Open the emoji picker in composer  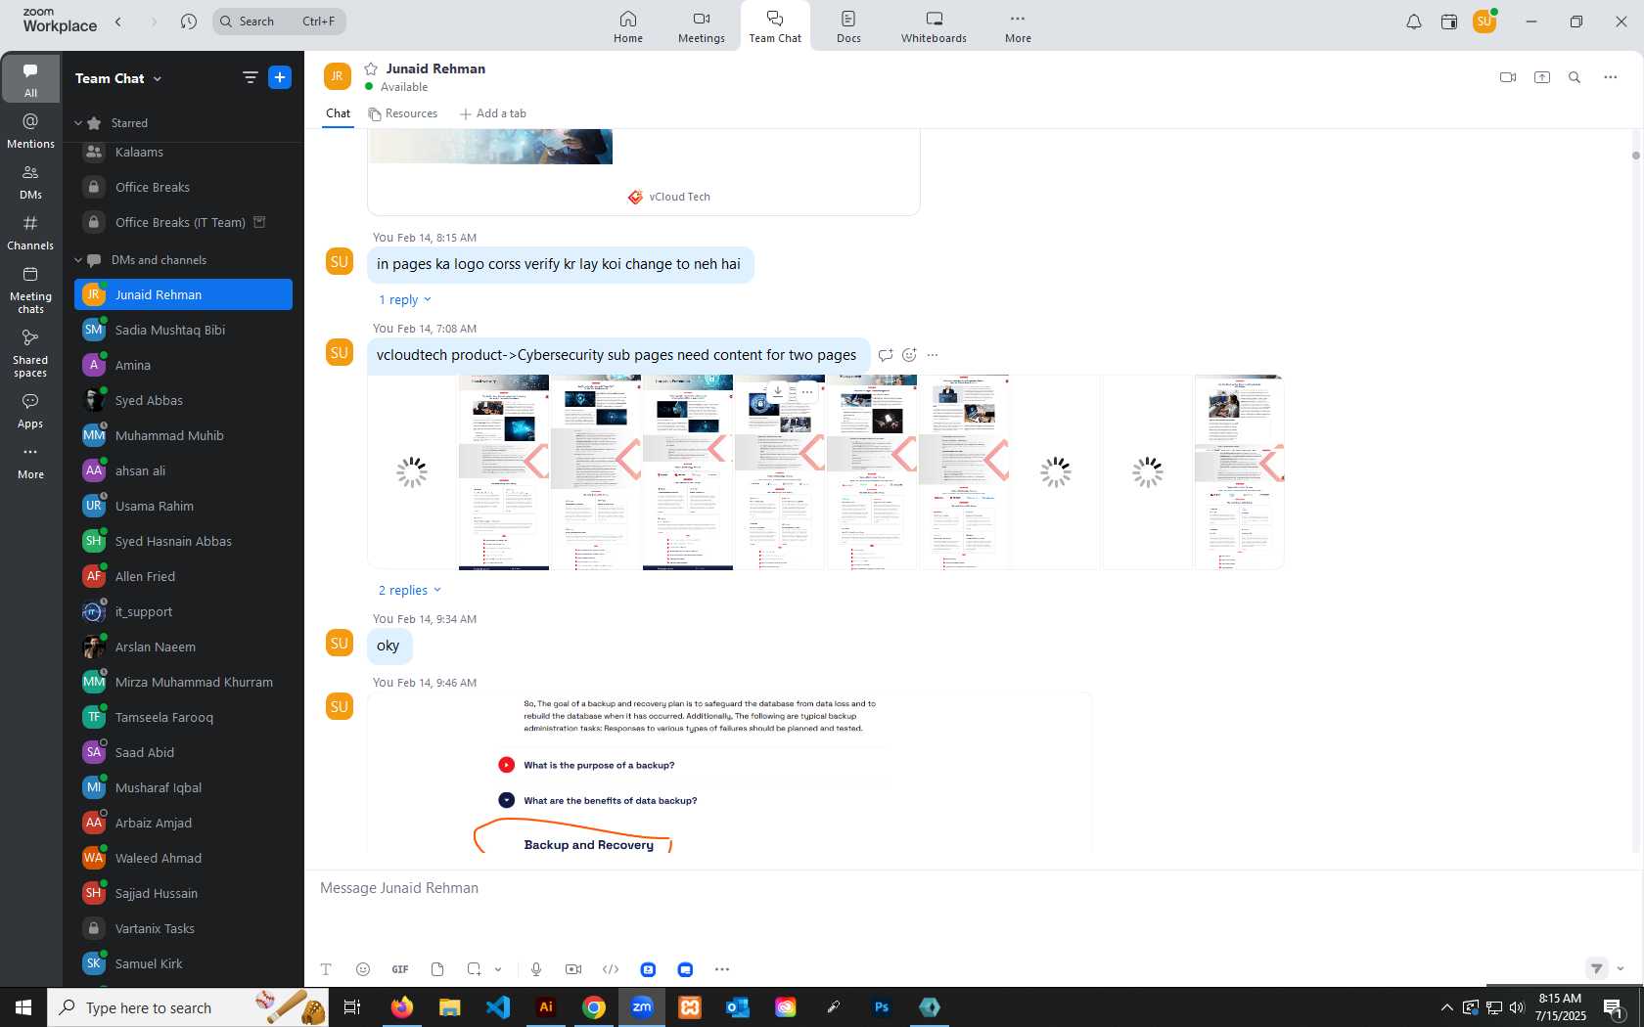[363, 969]
